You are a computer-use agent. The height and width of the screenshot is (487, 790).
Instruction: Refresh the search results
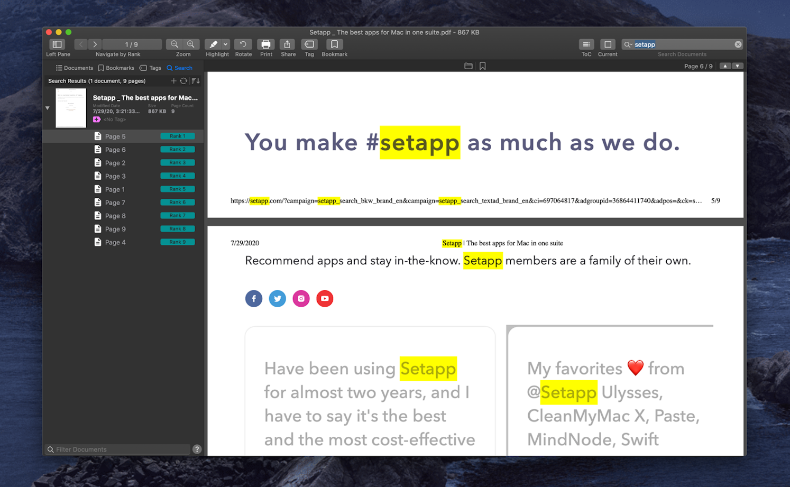click(x=184, y=81)
